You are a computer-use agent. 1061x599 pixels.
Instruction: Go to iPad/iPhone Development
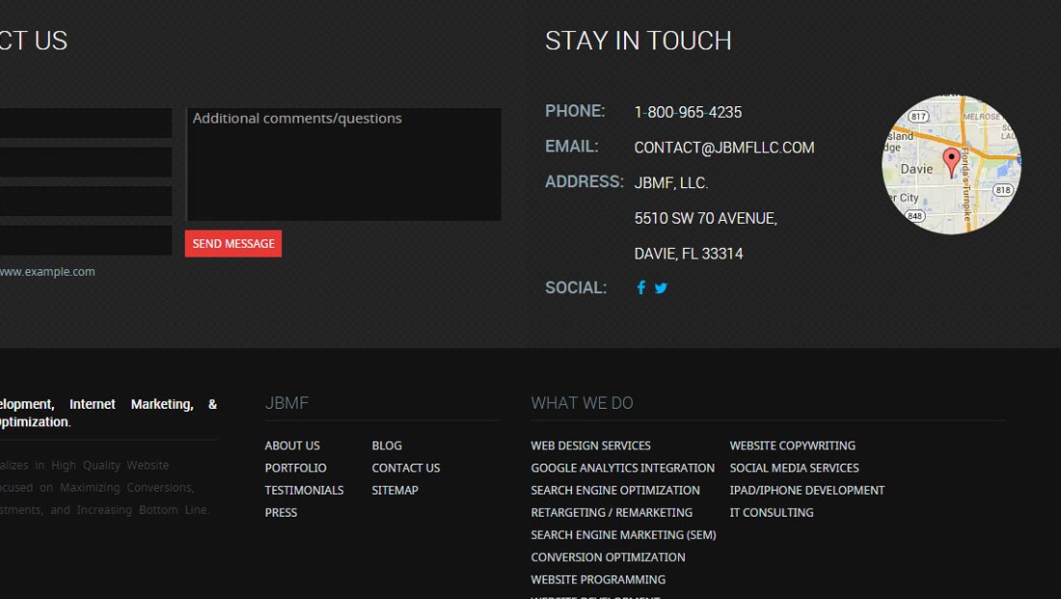point(807,490)
